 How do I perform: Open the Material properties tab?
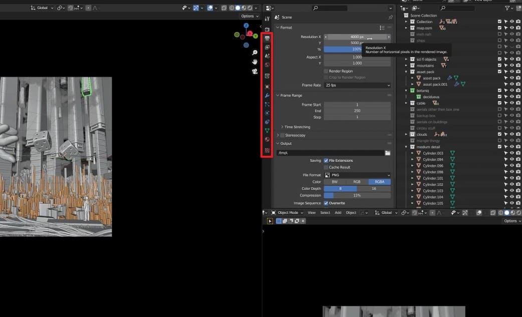[x=268, y=139]
